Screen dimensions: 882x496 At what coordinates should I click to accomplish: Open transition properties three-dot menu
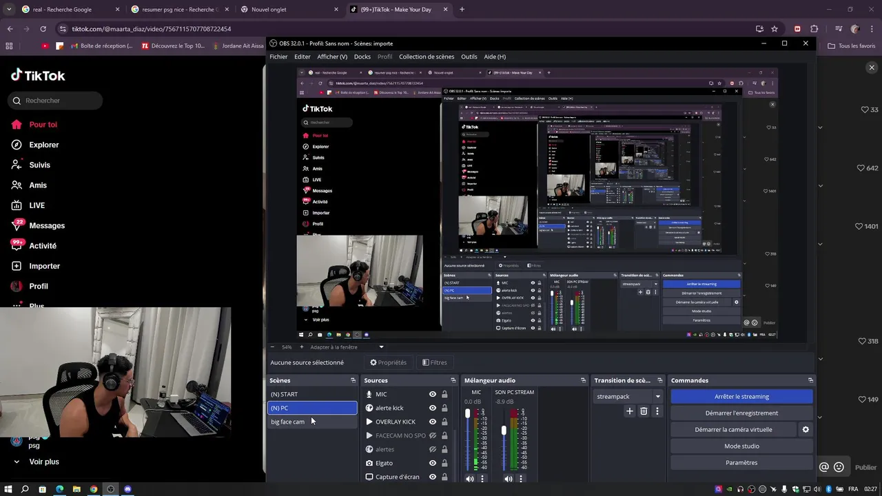tap(657, 411)
